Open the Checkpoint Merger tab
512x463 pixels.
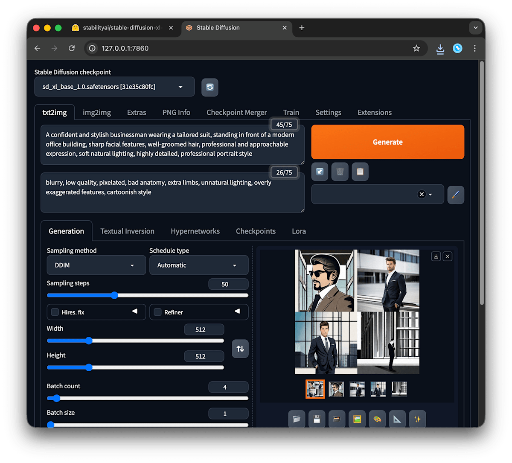(x=237, y=112)
